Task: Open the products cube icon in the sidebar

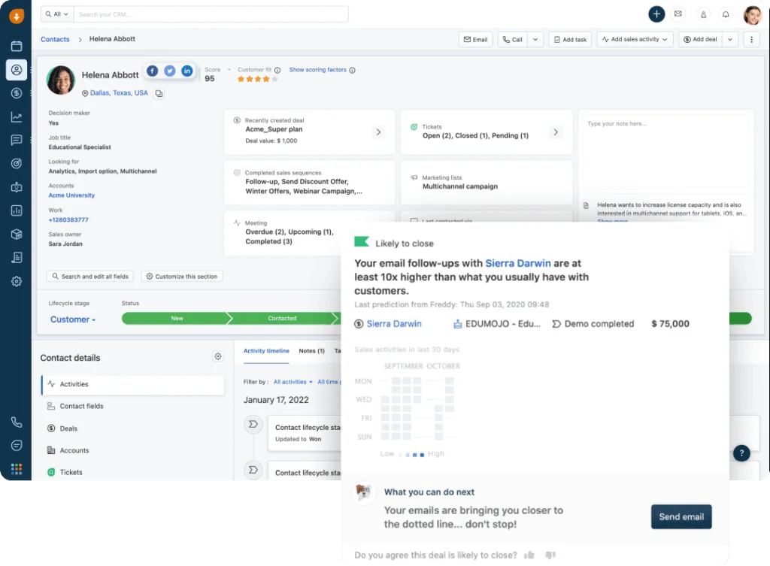Action: click(x=17, y=235)
